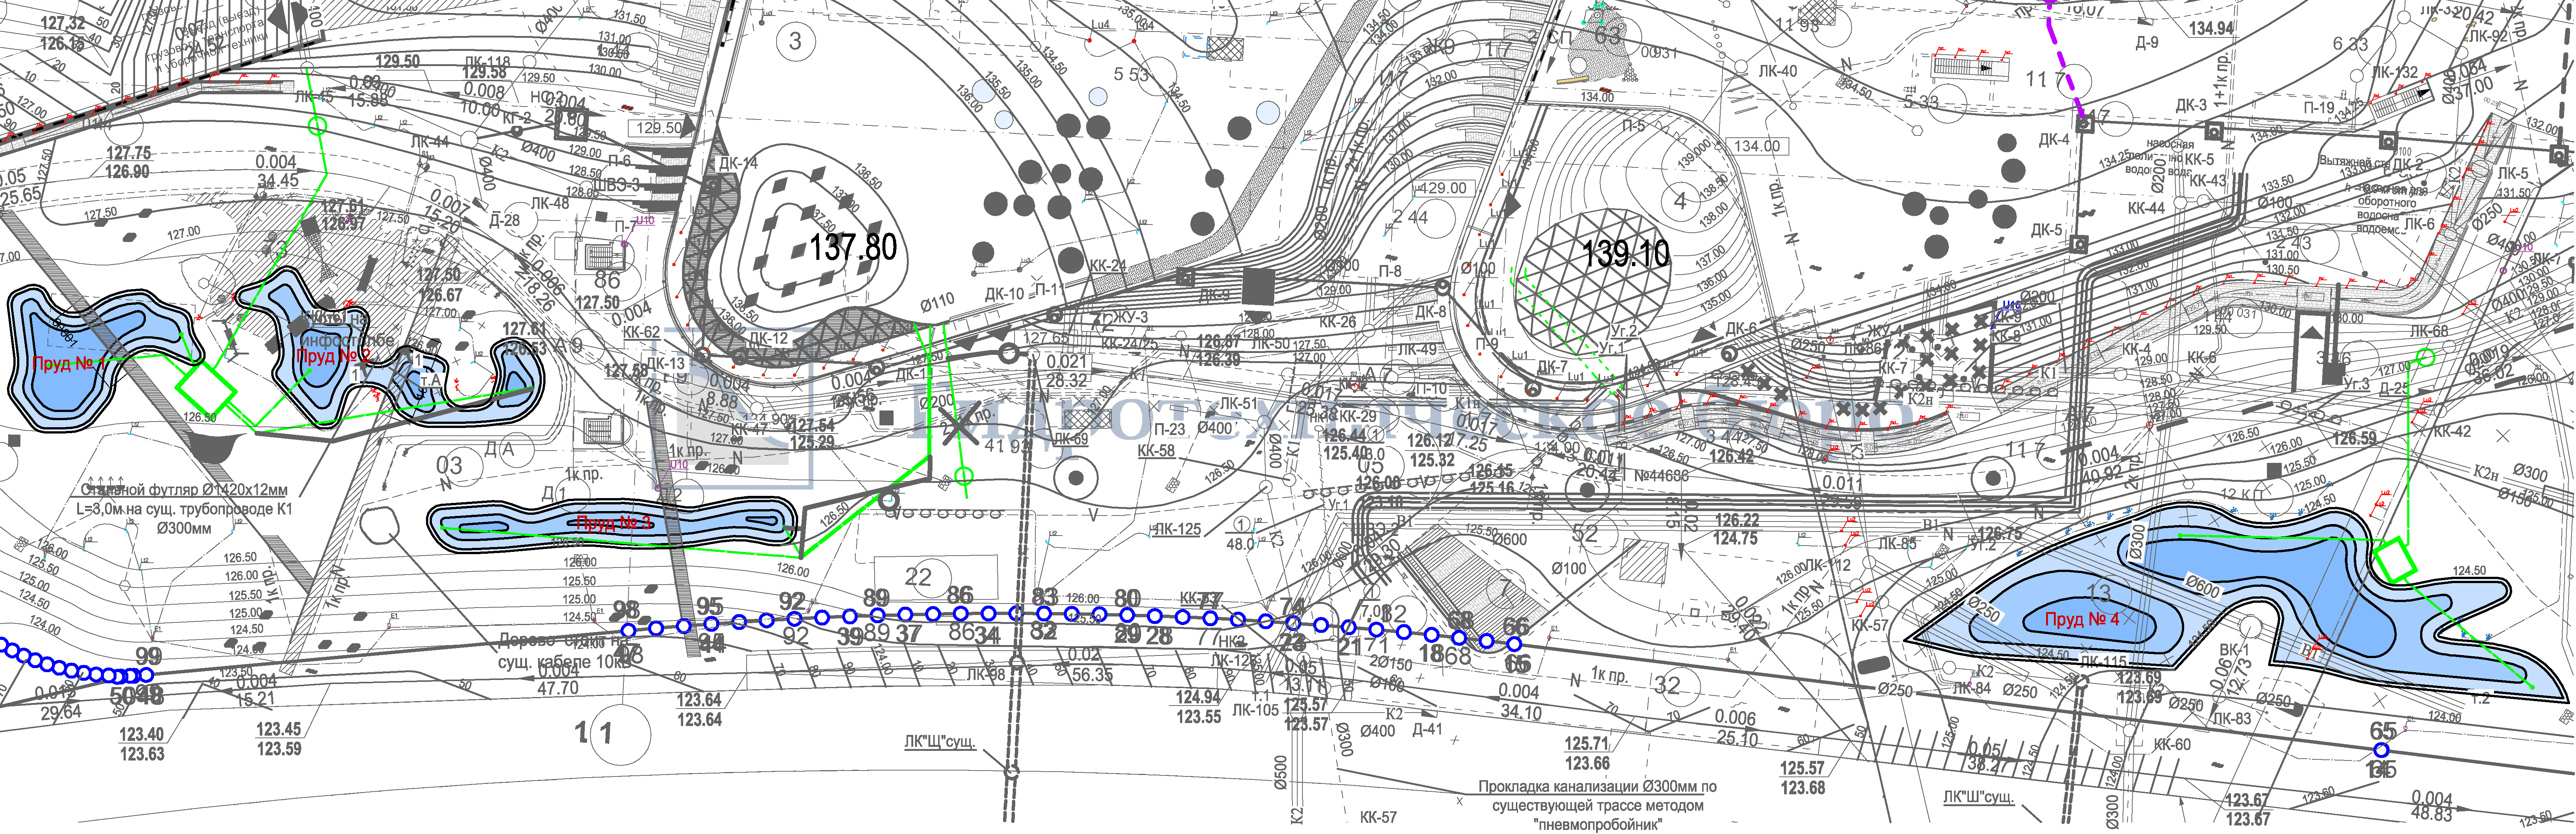Select the label Д-9
The image size is (2576, 834).
[x=2147, y=43]
